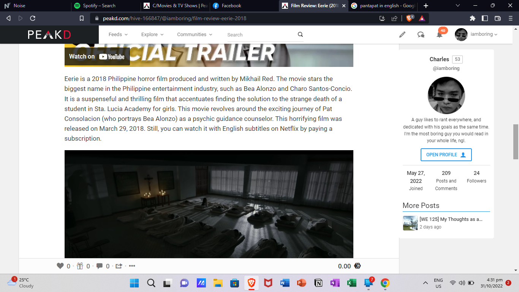This screenshot has width=519, height=292.
Task: Click the address bar URL
Action: 175,18
